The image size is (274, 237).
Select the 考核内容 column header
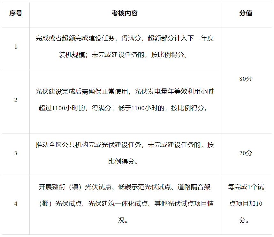pos(125,13)
